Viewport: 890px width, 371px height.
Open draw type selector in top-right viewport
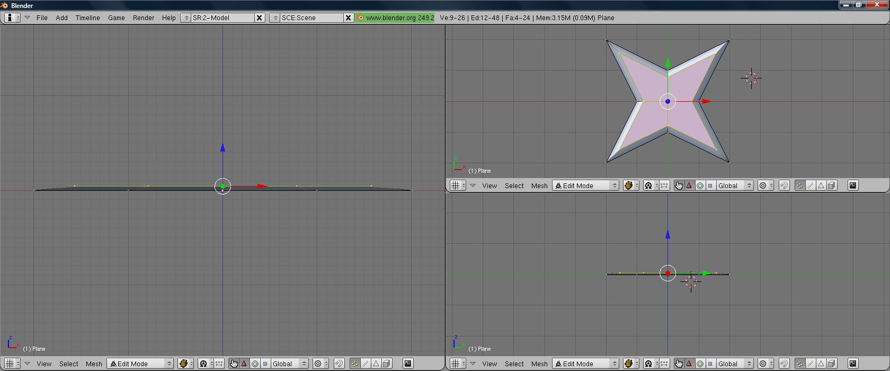point(631,185)
